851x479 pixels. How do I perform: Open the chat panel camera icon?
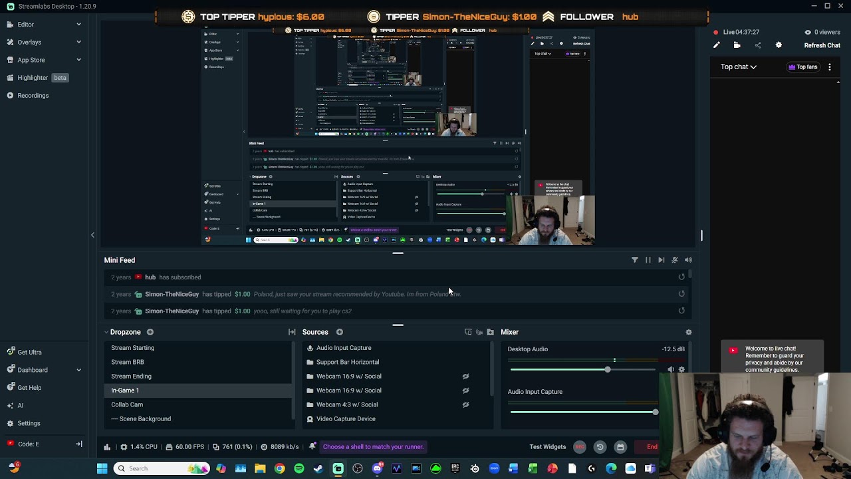(737, 45)
